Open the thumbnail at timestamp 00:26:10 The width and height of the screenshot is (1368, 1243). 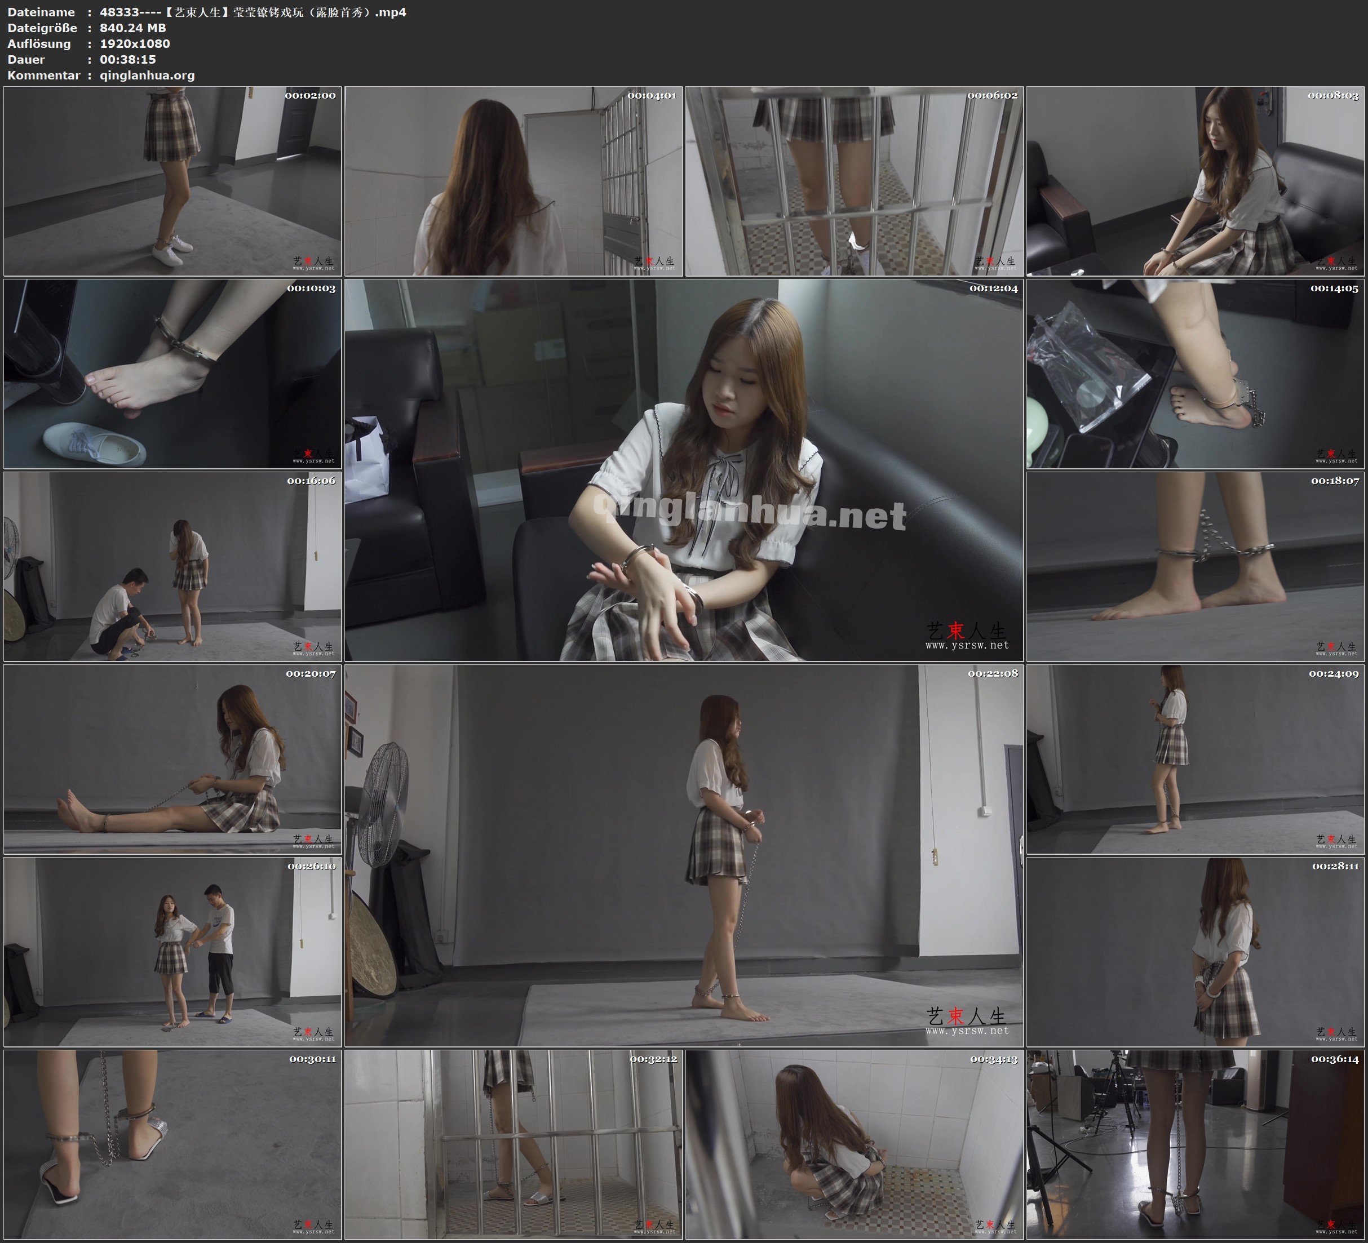tap(172, 951)
